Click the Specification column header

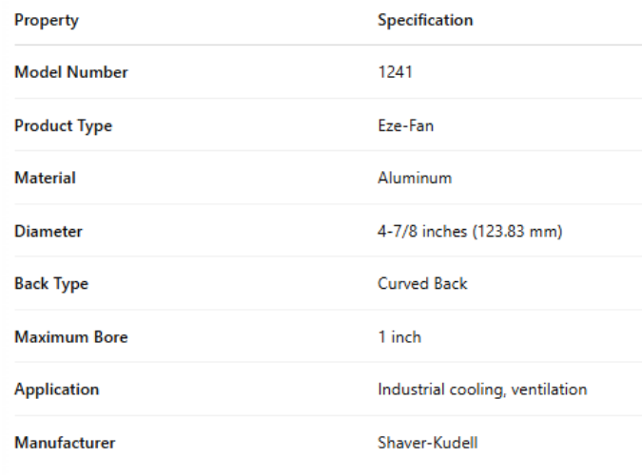(425, 20)
